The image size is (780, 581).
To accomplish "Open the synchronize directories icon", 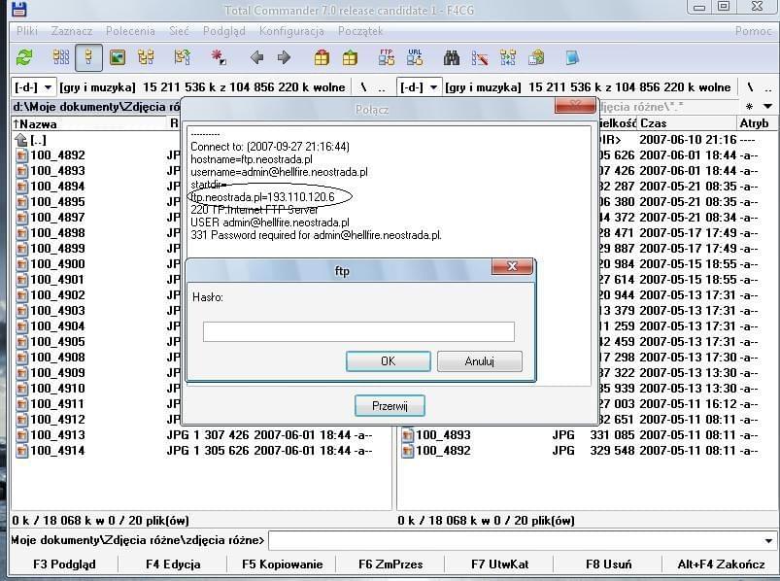I will [508, 57].
